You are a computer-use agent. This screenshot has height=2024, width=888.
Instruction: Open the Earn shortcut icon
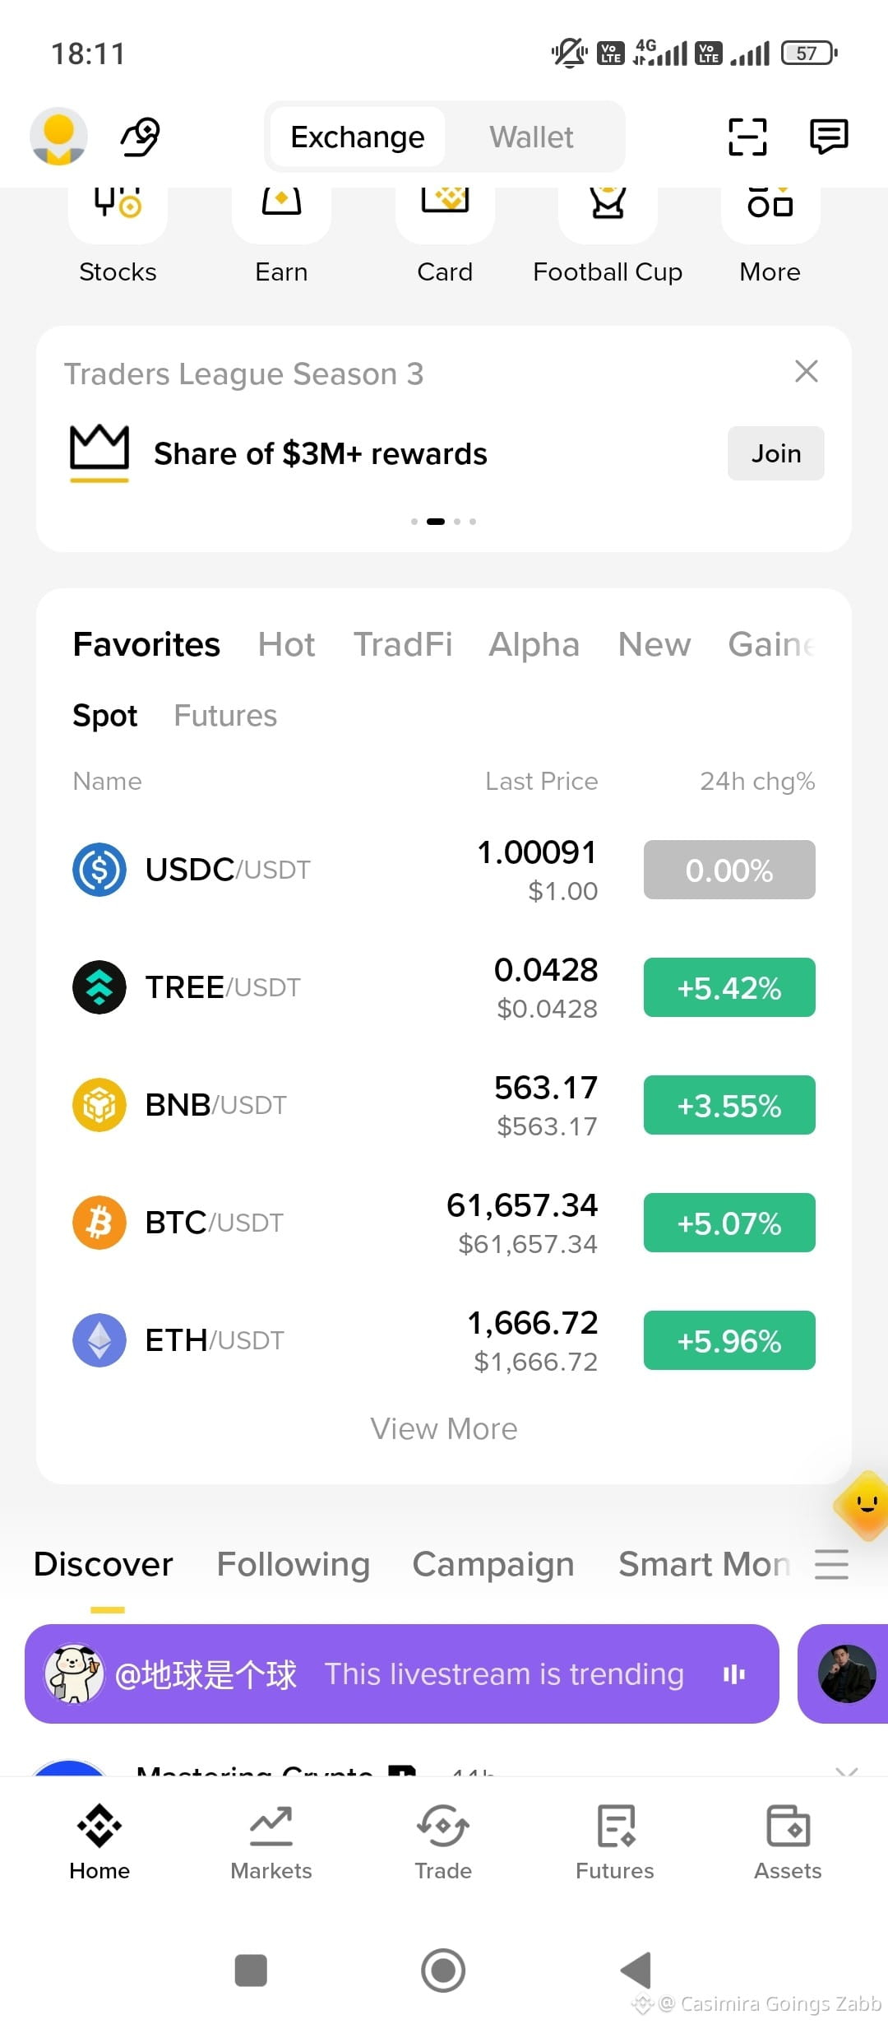(x=281, y=204)
